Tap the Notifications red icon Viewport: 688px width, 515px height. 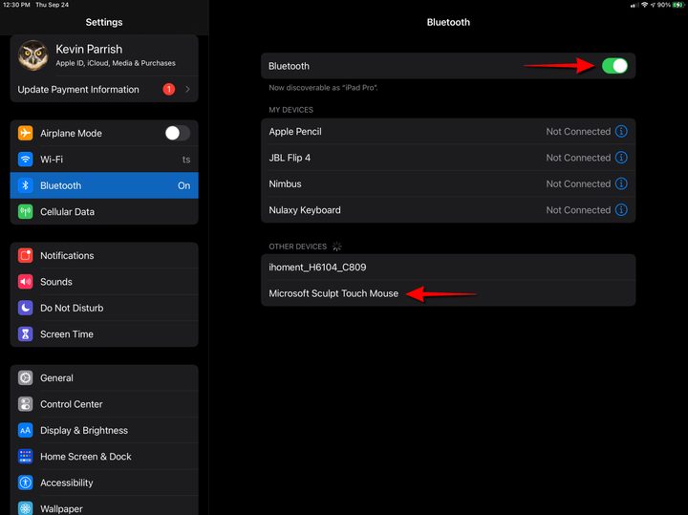[26, 255]
